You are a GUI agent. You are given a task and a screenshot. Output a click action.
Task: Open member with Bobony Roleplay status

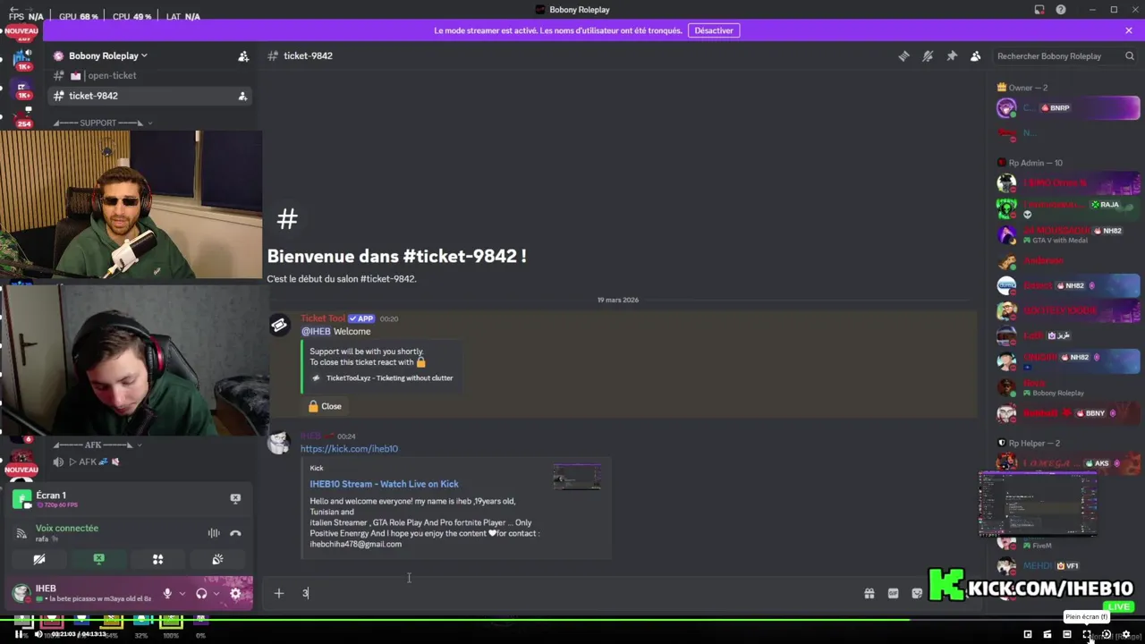(1068, 388)
